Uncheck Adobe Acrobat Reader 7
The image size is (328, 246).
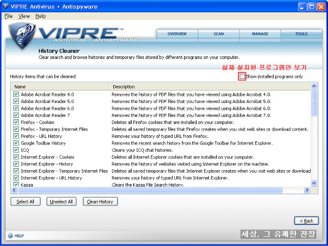coord(16,115)
